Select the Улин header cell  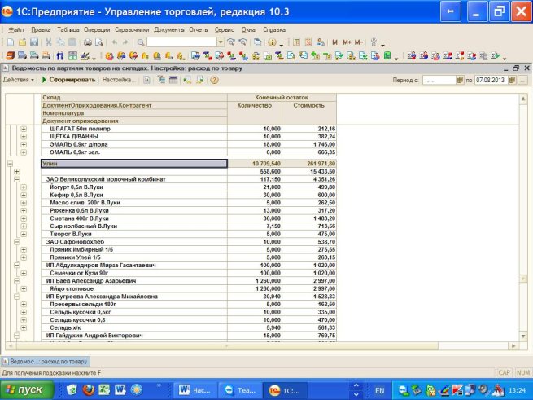(134, 164)
